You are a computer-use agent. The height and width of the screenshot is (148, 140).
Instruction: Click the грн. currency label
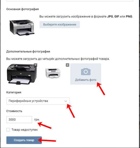(x=37, y=120)
